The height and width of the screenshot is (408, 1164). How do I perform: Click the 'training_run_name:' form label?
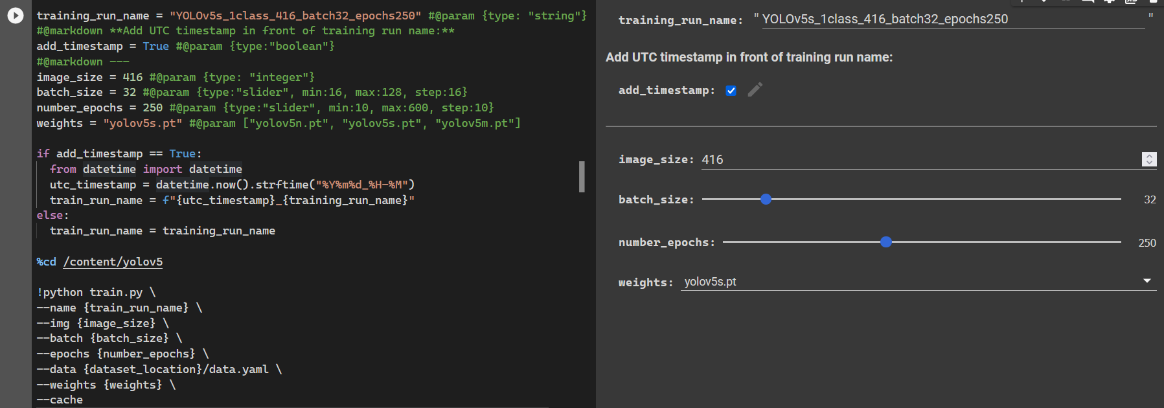tap(681, 20)
